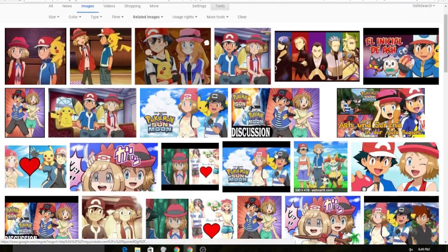448x252 pixels.
Task: Open the villain team bosses thumbnail
Action: pos(317,56)
